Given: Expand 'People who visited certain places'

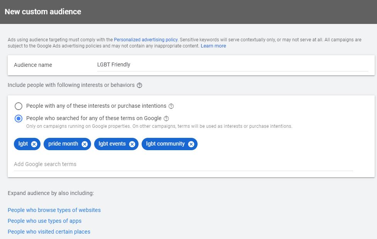Looking at the screenshot, I should [x=49, y=232].
